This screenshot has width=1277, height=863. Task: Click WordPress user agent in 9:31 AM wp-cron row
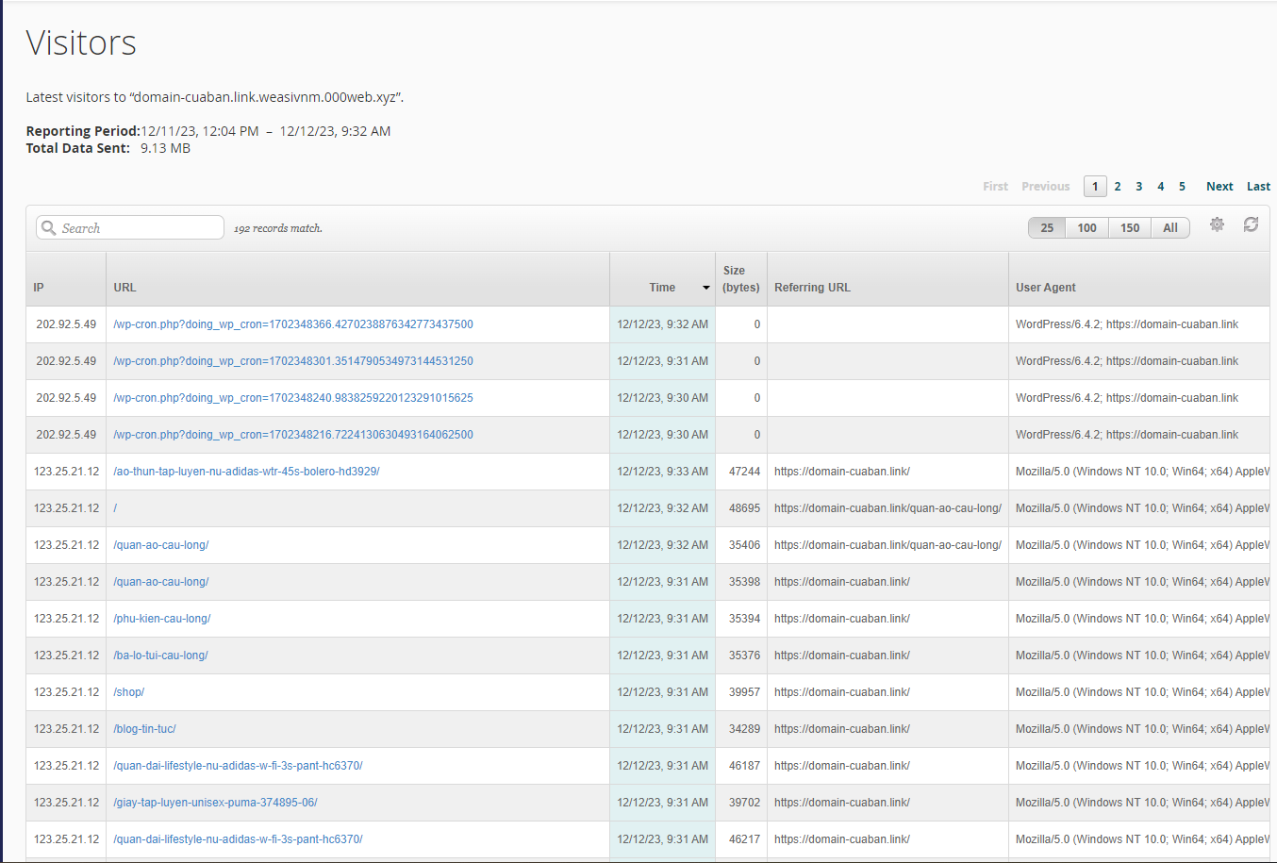pyautogui.click(x=1127, y=361)
